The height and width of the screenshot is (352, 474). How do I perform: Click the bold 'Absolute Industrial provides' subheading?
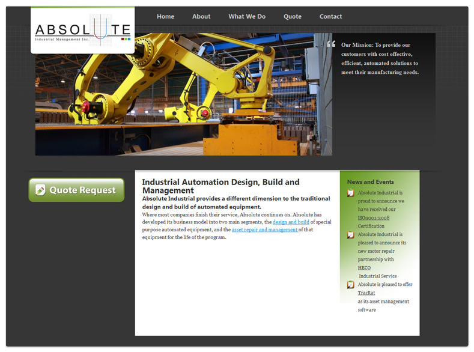coord(236,203)
